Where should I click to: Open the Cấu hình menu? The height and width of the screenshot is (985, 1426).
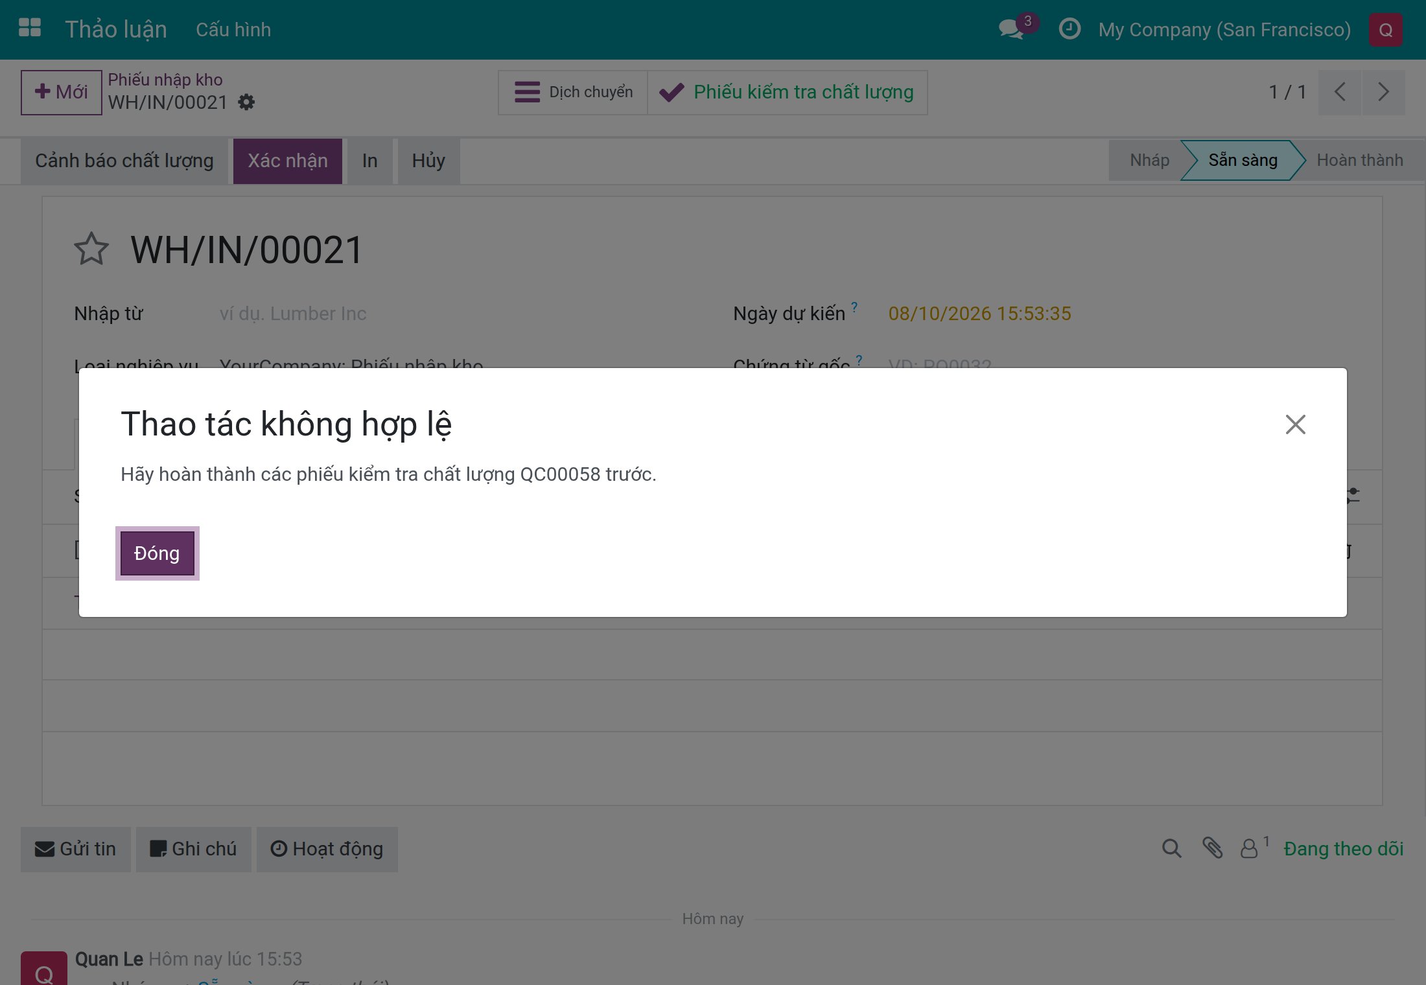click(x=233, y=29)
